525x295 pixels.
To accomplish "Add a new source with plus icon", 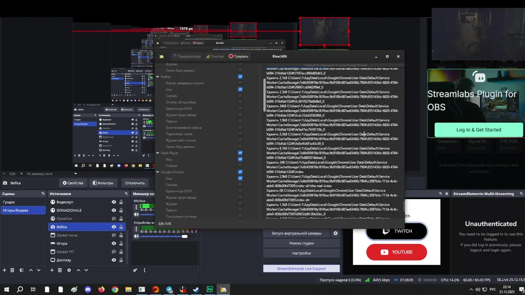I will point(52,270).
